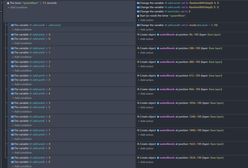Add condition under the spawnWave timer
The image size is (248, 168).
point(18,8)
